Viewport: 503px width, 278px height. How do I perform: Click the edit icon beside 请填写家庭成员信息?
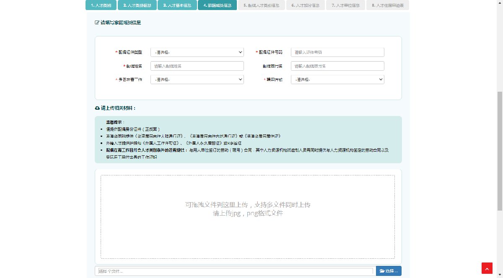click(x=97, y=23)
